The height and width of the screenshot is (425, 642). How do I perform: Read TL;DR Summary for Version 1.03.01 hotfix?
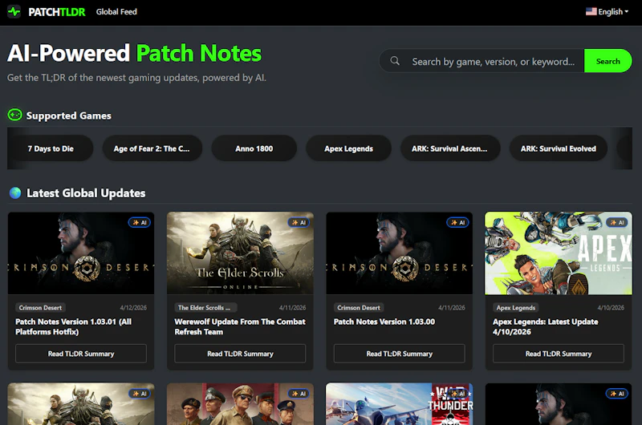click(81, 354)
